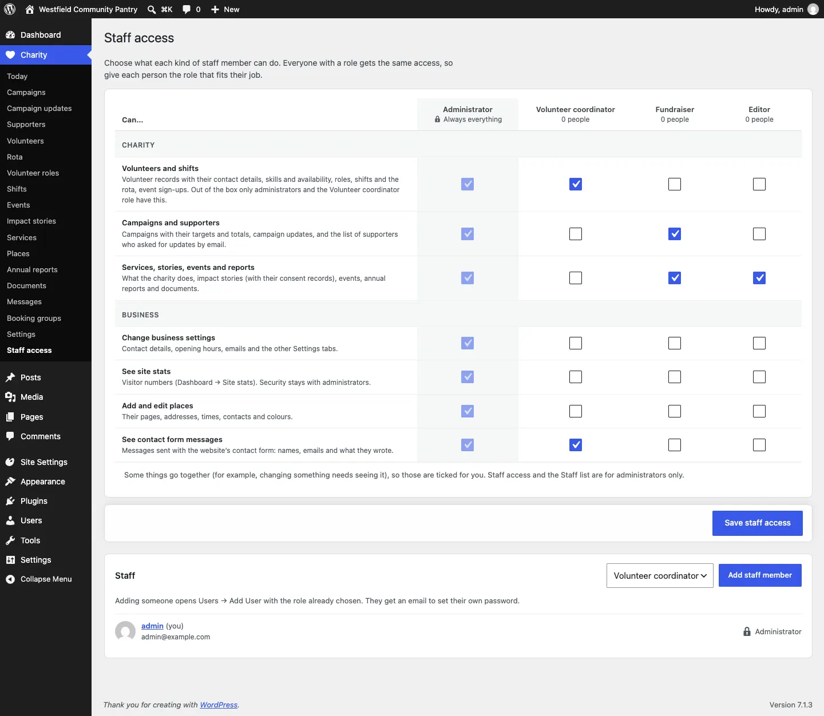Open the Volunteer coordinator role dropdown
824x716 pixels.
(660, 575)
